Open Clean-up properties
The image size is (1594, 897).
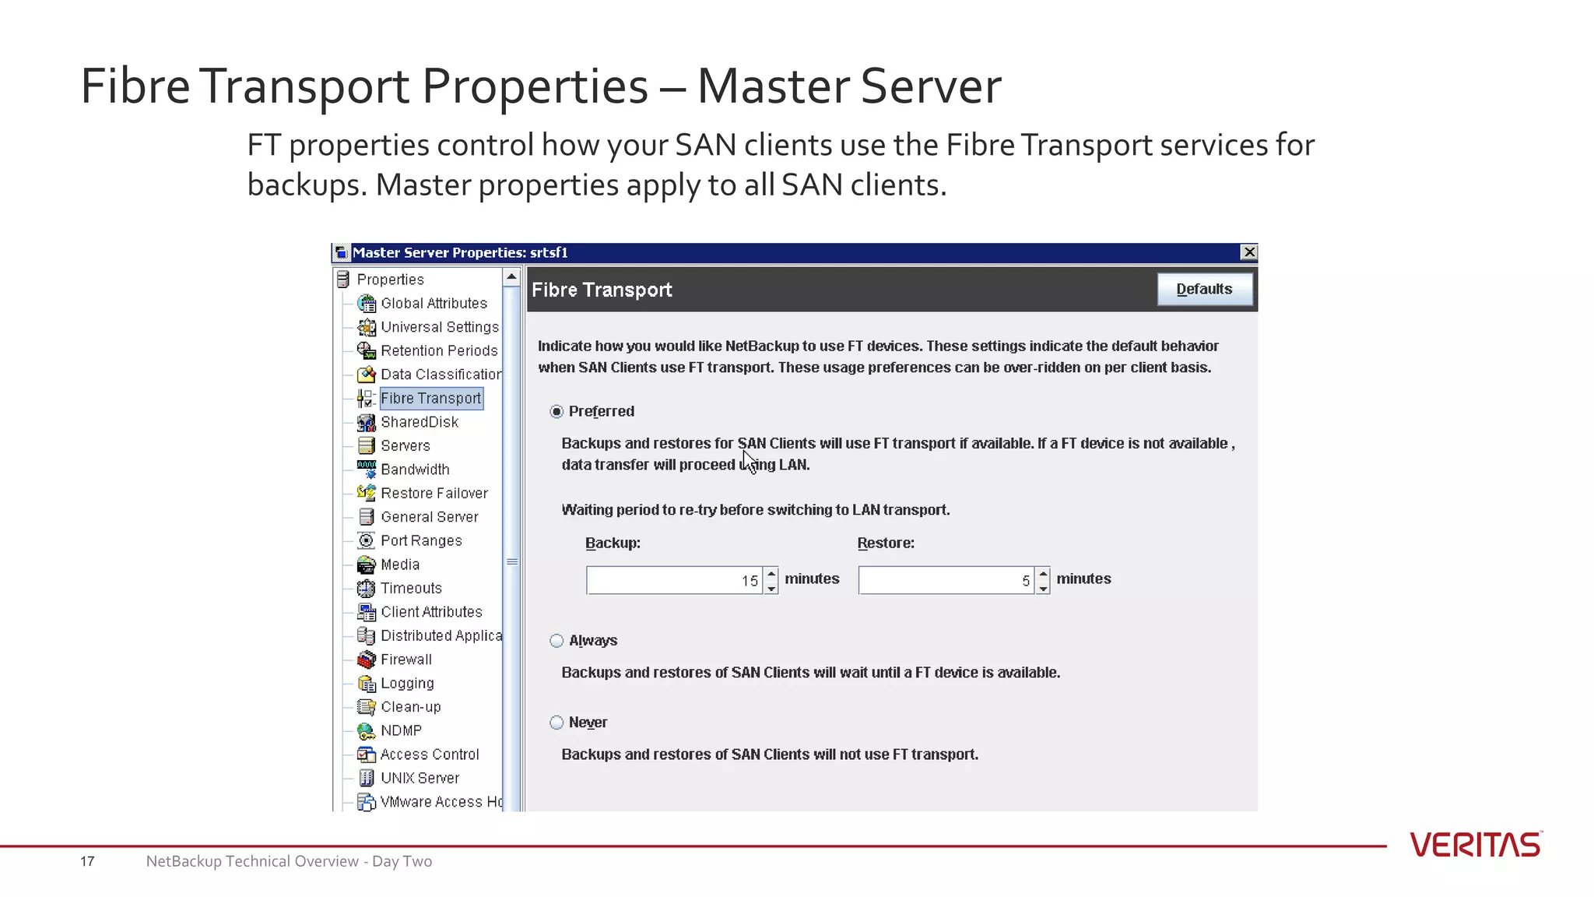click(x=410, y=707)
